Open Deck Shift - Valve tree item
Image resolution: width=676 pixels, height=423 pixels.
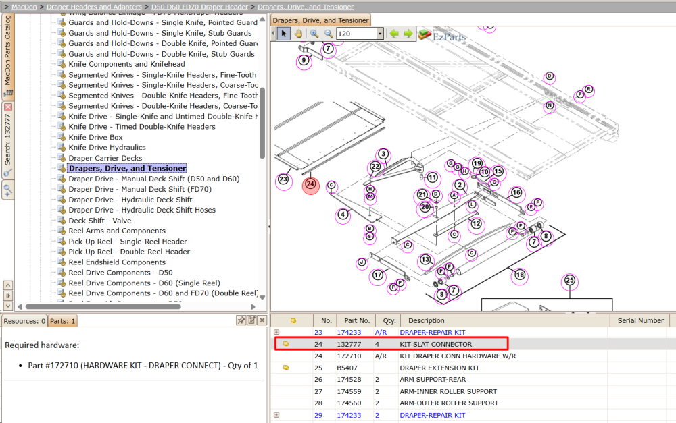(99, 221)
